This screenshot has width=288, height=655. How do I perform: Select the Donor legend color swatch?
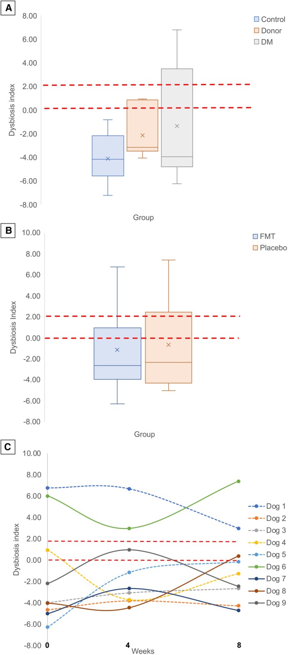(257, 31)
